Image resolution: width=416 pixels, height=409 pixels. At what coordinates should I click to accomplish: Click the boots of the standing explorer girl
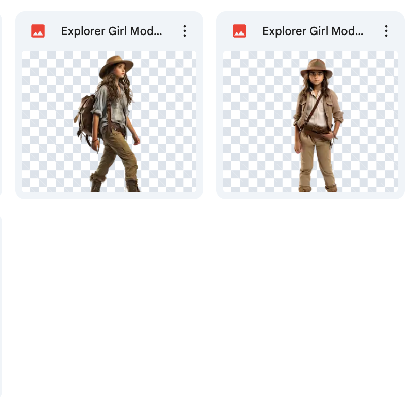[317, 187]
